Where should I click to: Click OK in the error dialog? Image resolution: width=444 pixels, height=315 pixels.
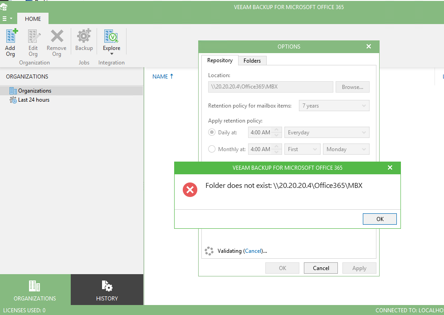pos(380,219)
